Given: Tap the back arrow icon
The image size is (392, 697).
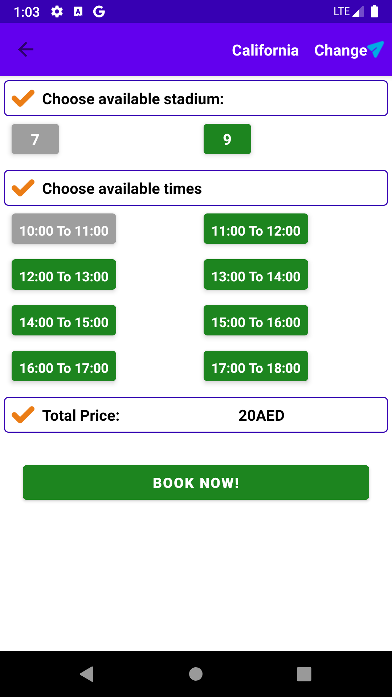Looking at the screenshot, I should (26, 49).
